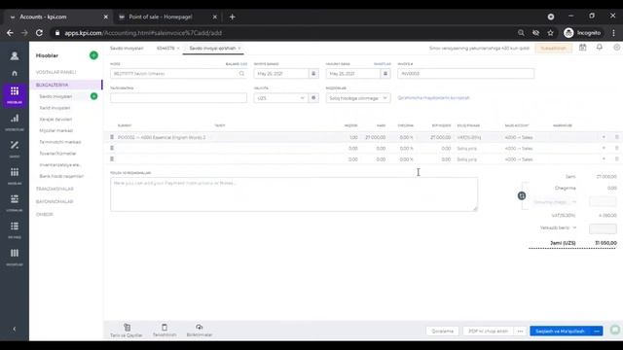Screen dimensions: 623x350
Task: Click the browser back arrow
Action: coord(10,33)
